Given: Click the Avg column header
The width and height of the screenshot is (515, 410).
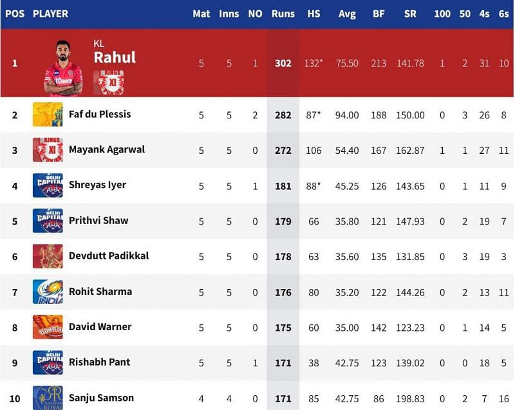Looking at the screenshot, I should [347, 14].
